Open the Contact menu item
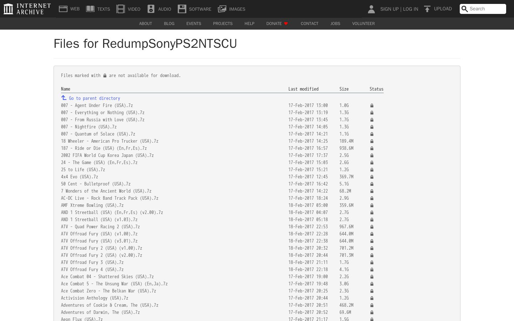 309,24
